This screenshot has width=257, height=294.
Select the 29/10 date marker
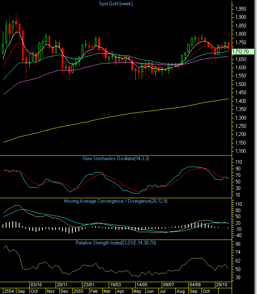click(x=221, y=285)
